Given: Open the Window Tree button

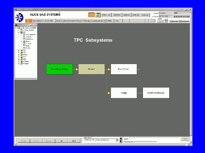Looking at the screenshot, I should tap(106, 15).
